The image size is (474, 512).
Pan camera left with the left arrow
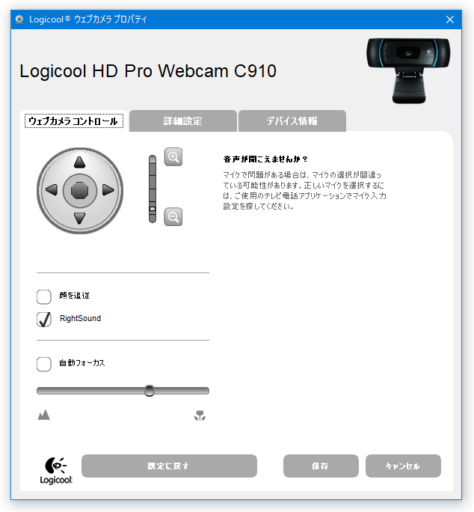[x=52, y=189]
